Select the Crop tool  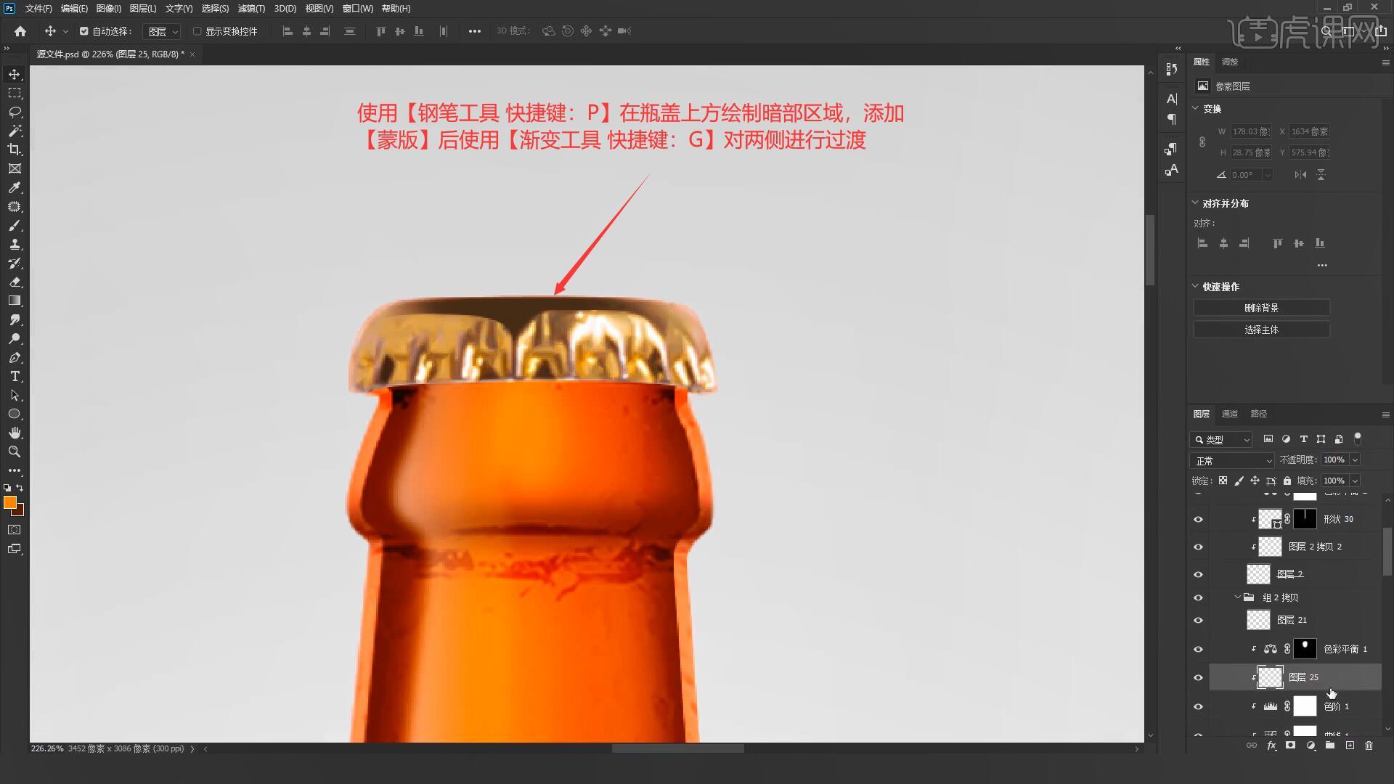coord(15,150)
